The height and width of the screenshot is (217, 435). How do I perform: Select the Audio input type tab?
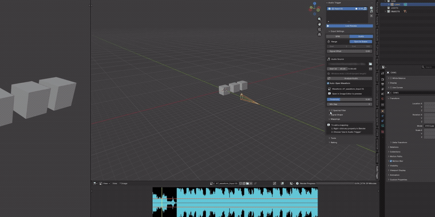361,36
